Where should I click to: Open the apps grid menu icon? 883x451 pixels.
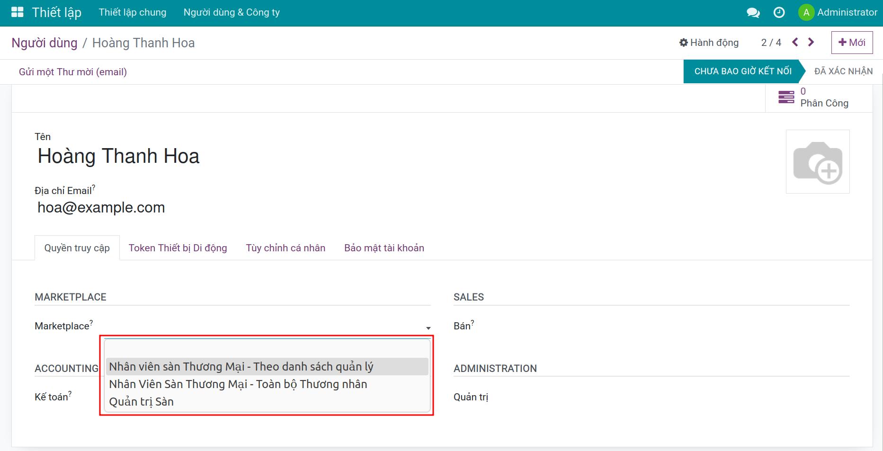click(18, 12)
